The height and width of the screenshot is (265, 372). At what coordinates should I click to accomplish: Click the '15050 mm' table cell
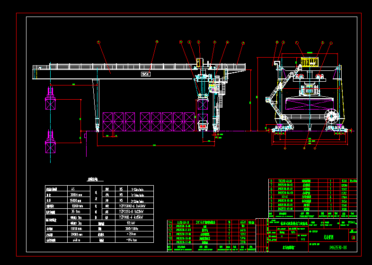(x=79, y=229)
